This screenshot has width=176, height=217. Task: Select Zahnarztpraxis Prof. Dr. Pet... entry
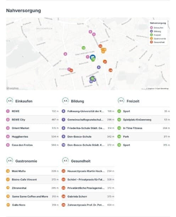(x=88, y=205)
